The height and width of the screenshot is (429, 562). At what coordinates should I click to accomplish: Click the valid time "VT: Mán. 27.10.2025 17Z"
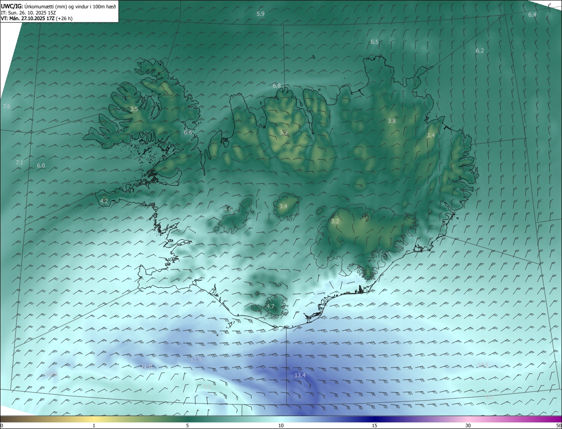pos(28,18)
